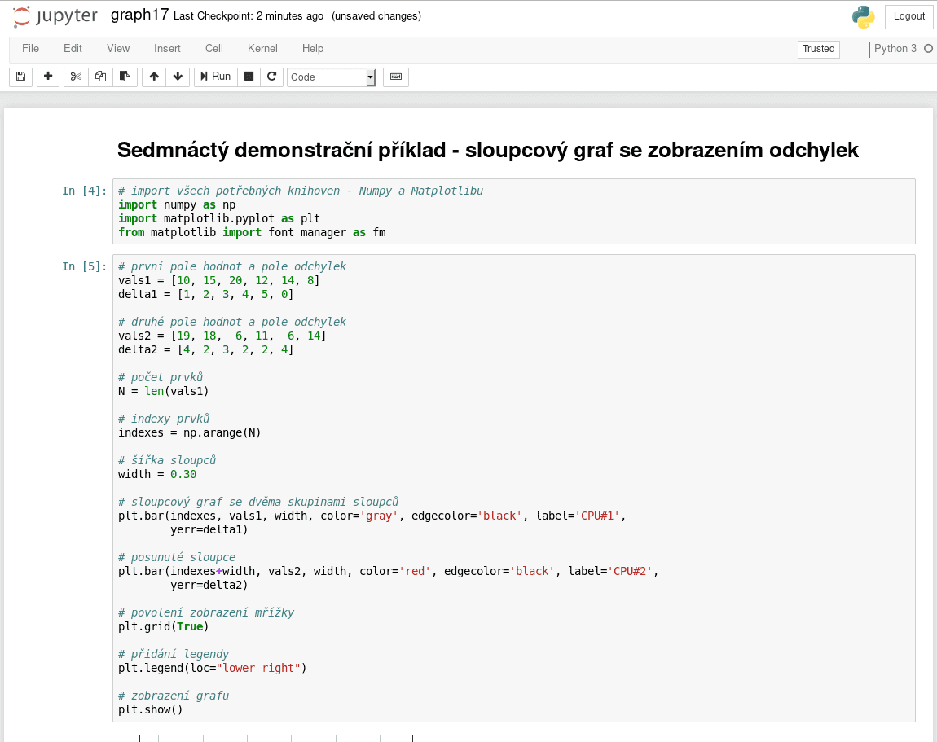The width and height of the screenshot is (937, 742).
Task: Click the '# druhé pole hodnot' comment
Action: (232, 322)
